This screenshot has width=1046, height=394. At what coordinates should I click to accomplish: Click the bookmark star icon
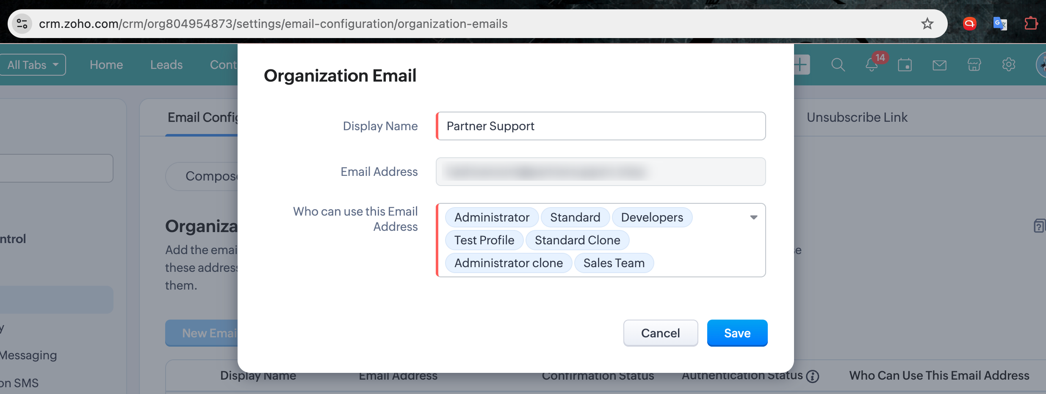point(927,24)
